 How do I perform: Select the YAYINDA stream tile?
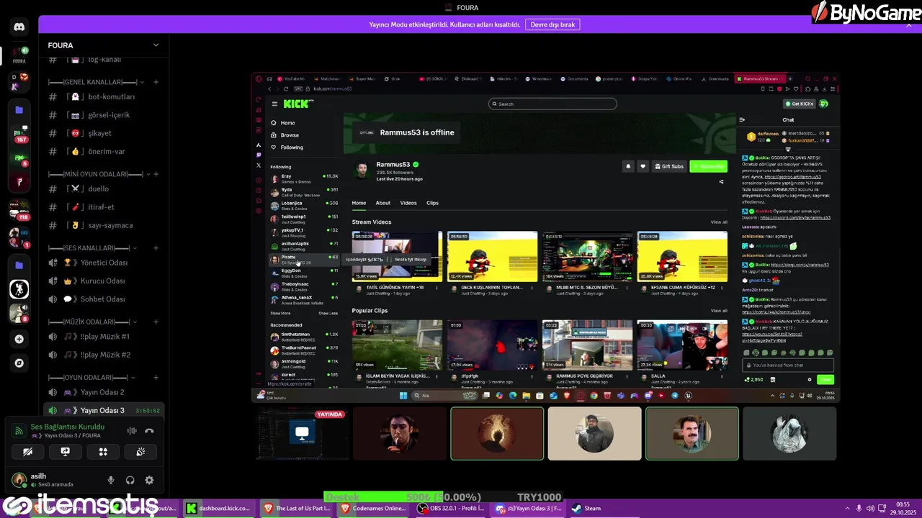pyautogui.click(x=303, y=433)
